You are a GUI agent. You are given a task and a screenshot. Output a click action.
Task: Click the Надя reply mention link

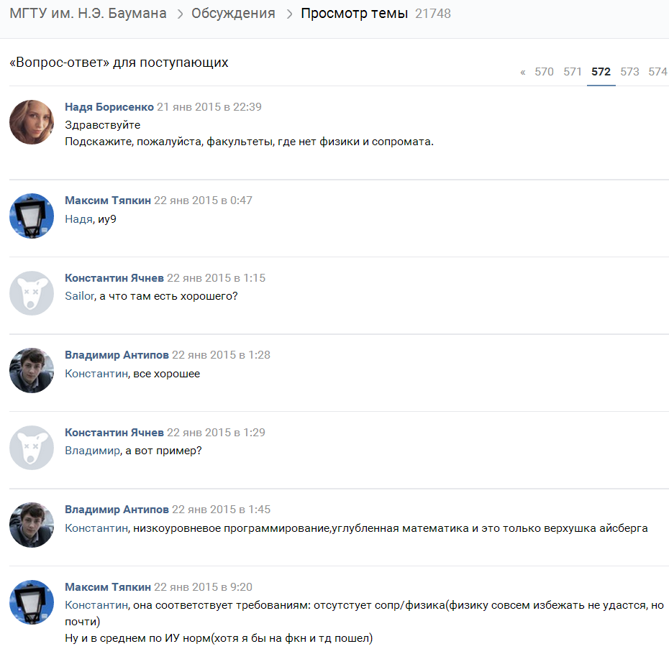click(x=78, y=219)
